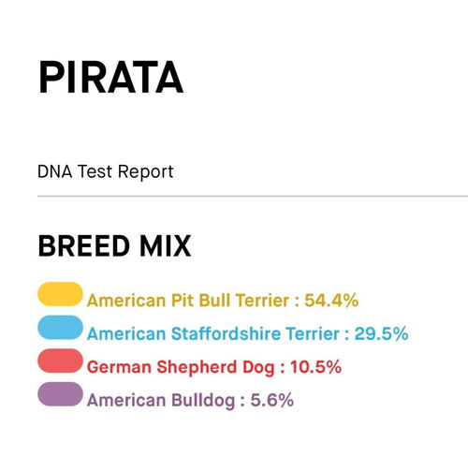Screen dimensions: 468x457
Task: Select the word Report in the subtitle
Action: 145,172
